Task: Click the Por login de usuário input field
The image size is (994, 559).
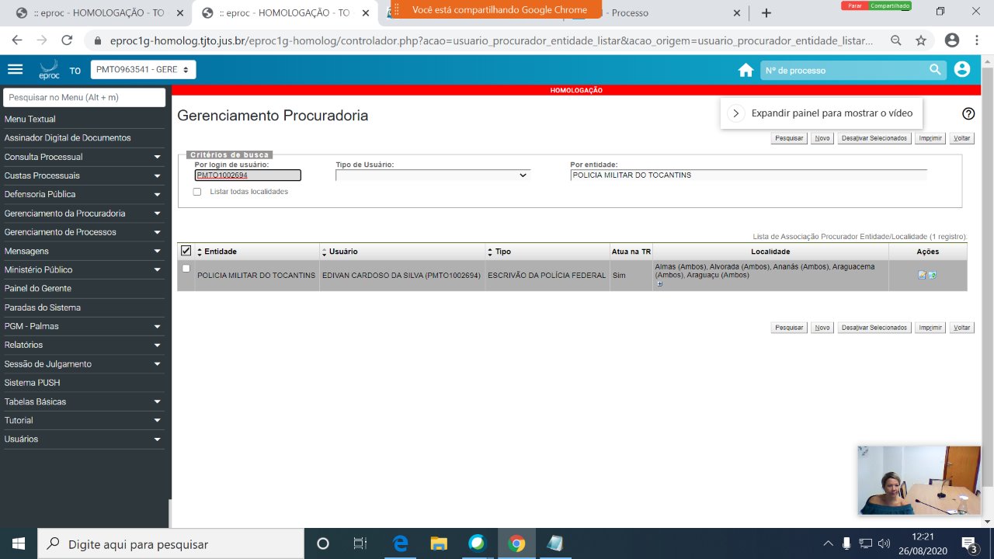Action: click(x=246, y=175)
